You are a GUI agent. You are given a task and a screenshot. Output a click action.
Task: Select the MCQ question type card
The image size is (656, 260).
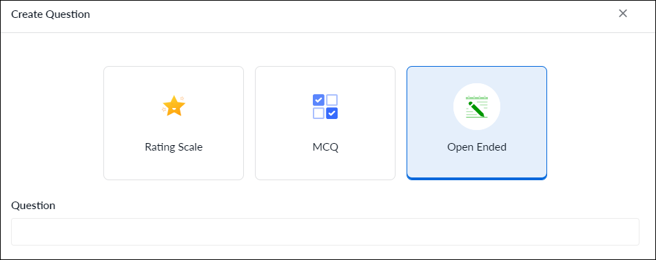[325, 123]
